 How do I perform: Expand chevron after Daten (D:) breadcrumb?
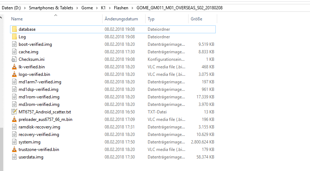[25, 8]
